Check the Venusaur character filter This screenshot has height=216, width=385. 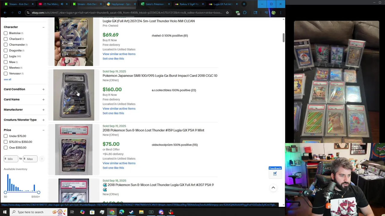6,73
